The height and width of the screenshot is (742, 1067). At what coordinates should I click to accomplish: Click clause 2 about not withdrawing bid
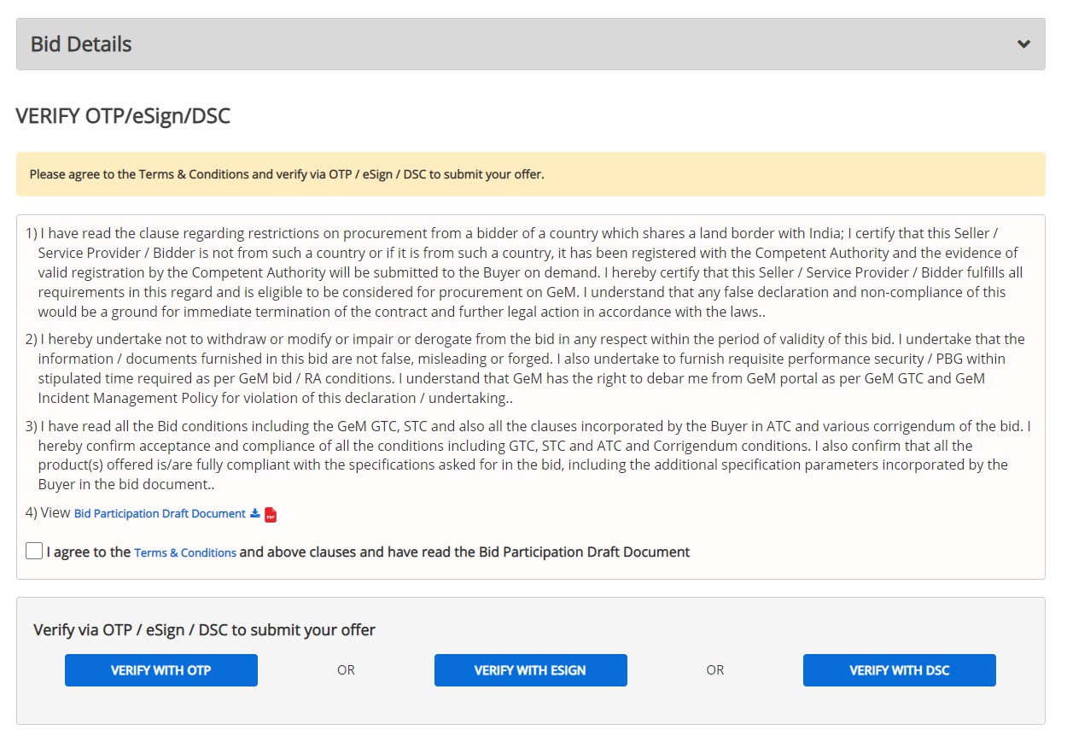point(529,369)
